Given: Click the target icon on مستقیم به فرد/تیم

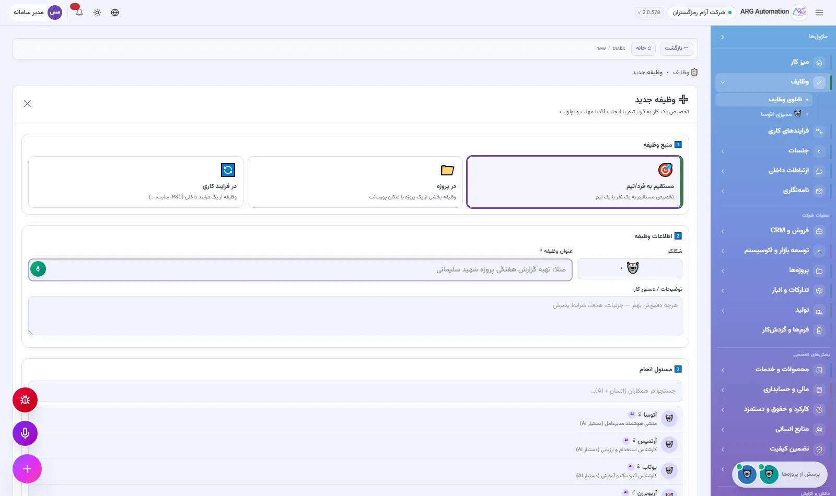Looking at the screenshot, I should click(x=665, y=170).
